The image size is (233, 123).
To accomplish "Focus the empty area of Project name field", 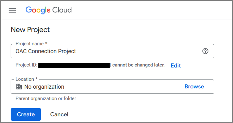I will (x=138, y=51).
